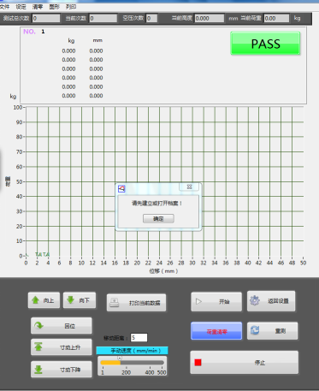Screen dimensions: 319x391
Task: Click the green down arrow 向下 button
Action: pyautogui.click(x=80, y=300)
